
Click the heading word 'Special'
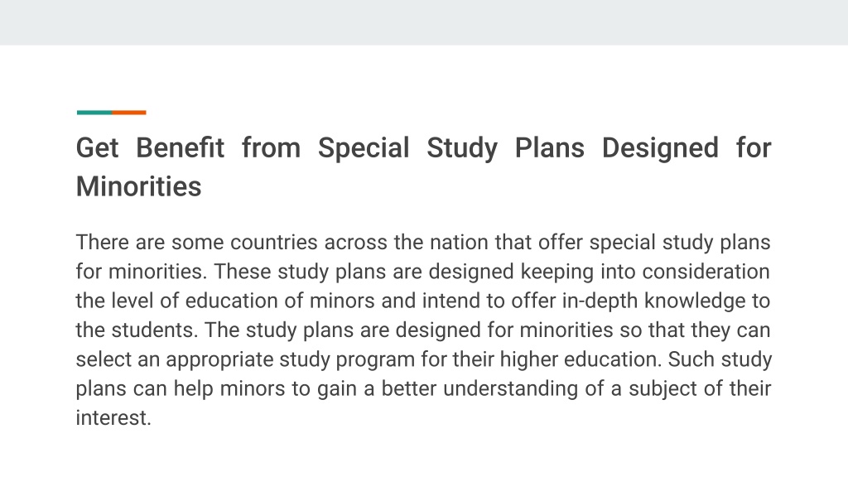[x=364, y=149]
